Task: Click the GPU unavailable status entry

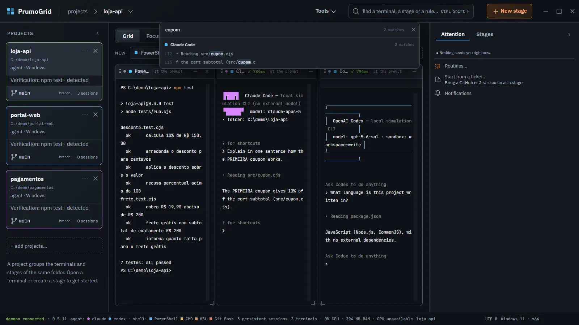Action: (x=395, y=319)
